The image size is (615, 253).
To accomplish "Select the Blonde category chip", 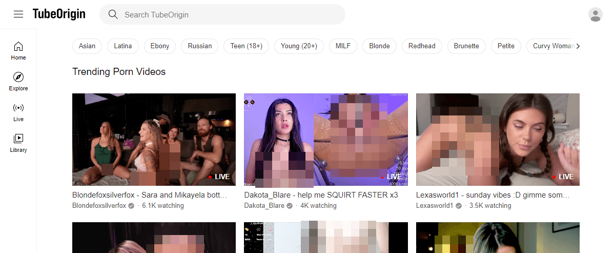I will (380, 46).
